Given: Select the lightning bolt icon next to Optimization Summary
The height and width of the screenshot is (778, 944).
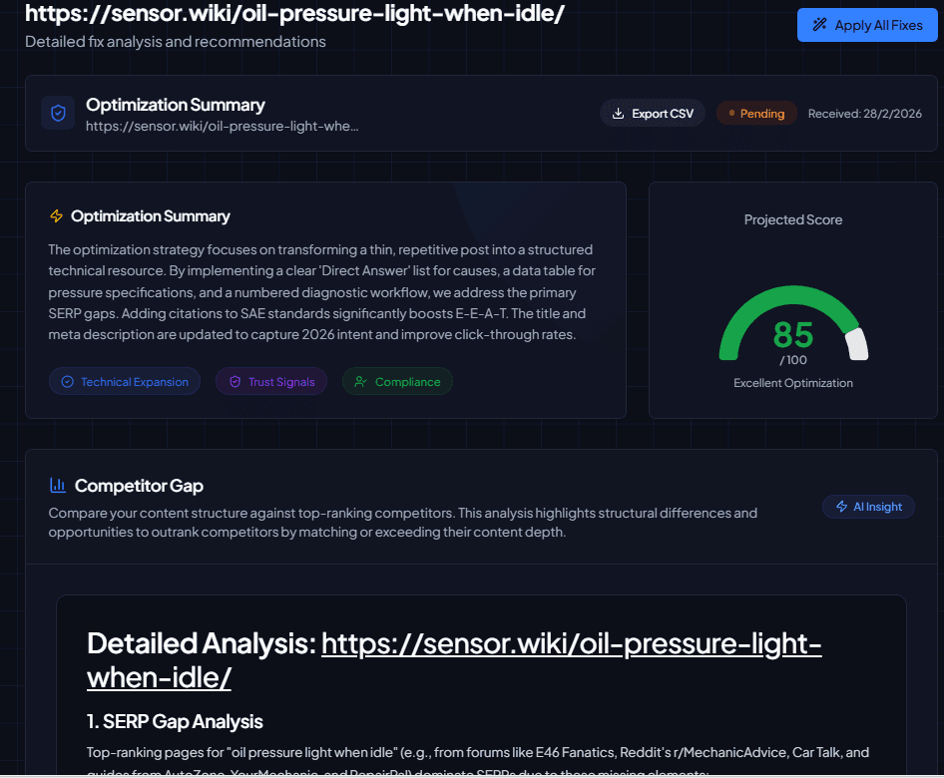Looking at the screenshot, I should [55, 215].
